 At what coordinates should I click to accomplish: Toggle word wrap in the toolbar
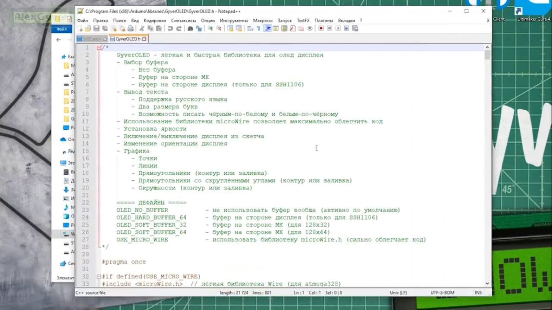[250, 28]
